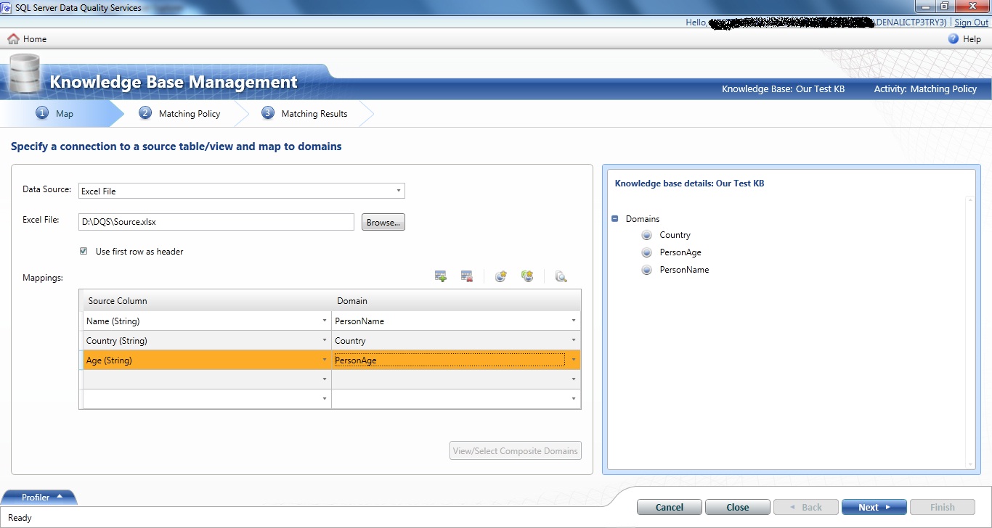Click the knowledge base details scrollbar
The width and height of the screenshot is (992, 528).
pyautogui.click(x=969, y=332)
